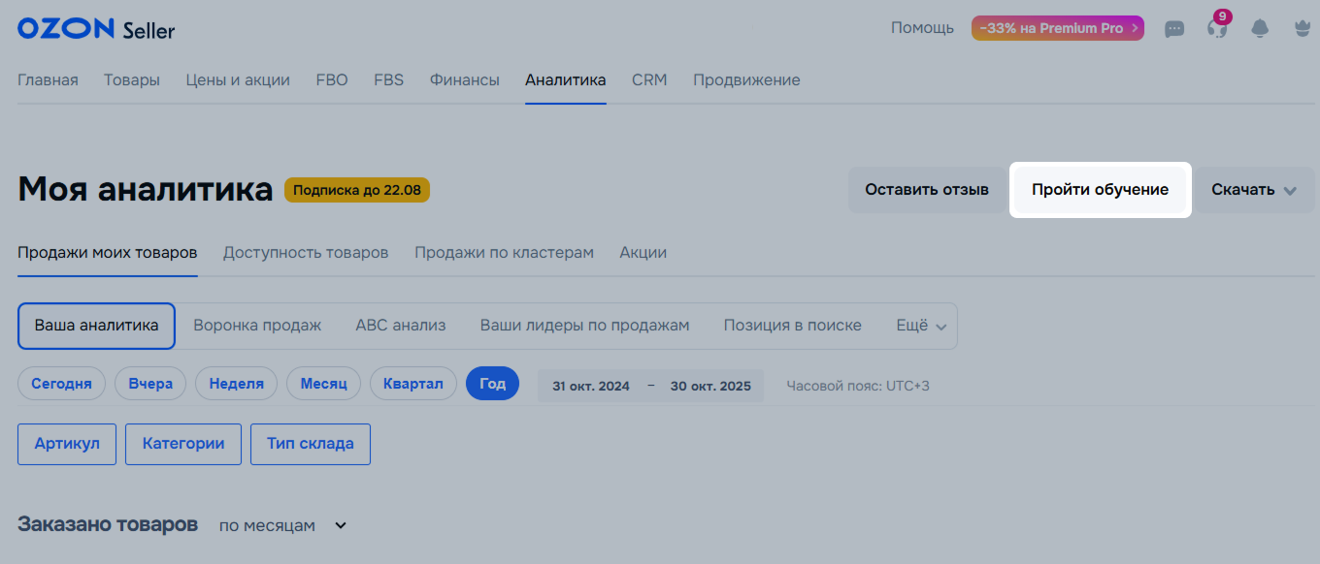Open the Финансы menu section
Viewport: 1320px width, 564px height.
(x=464, y=80)
